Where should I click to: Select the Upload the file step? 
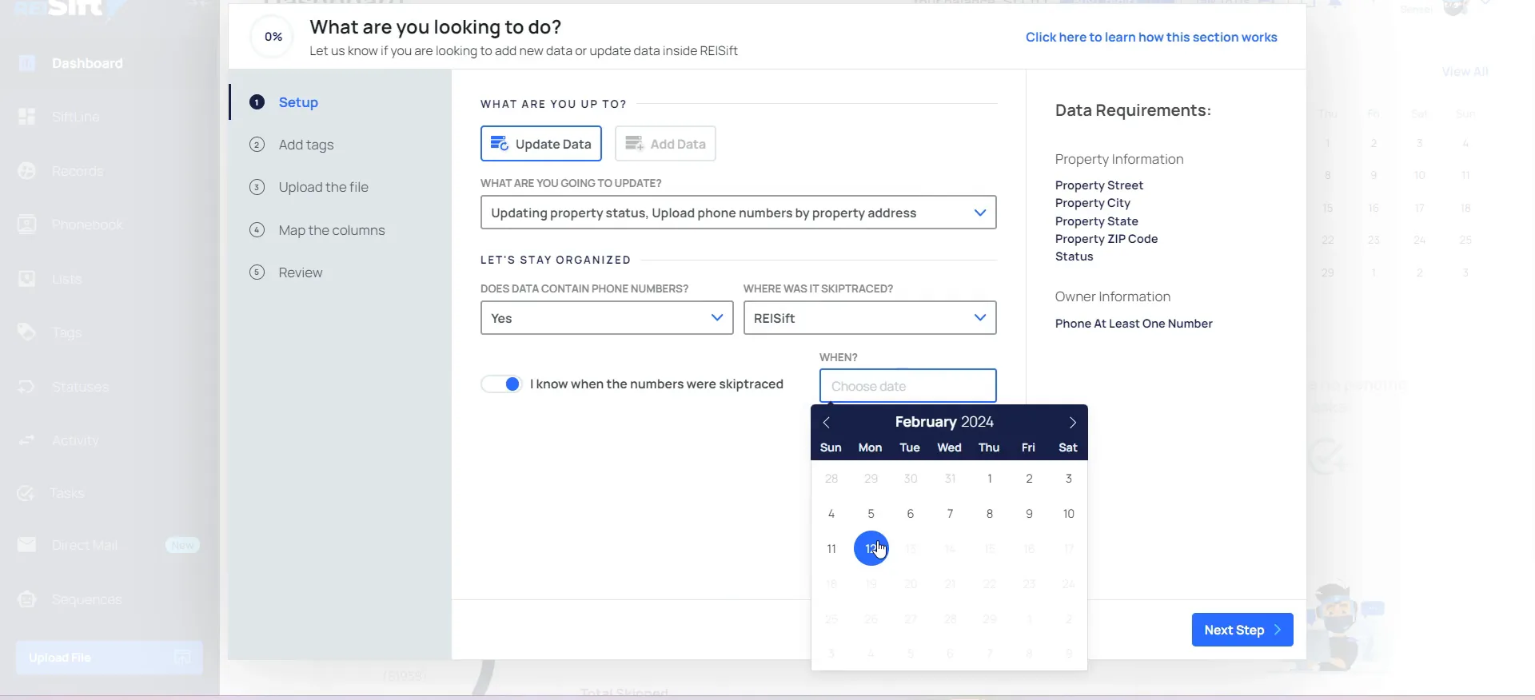pyautogui.click(x=323, y=187)
